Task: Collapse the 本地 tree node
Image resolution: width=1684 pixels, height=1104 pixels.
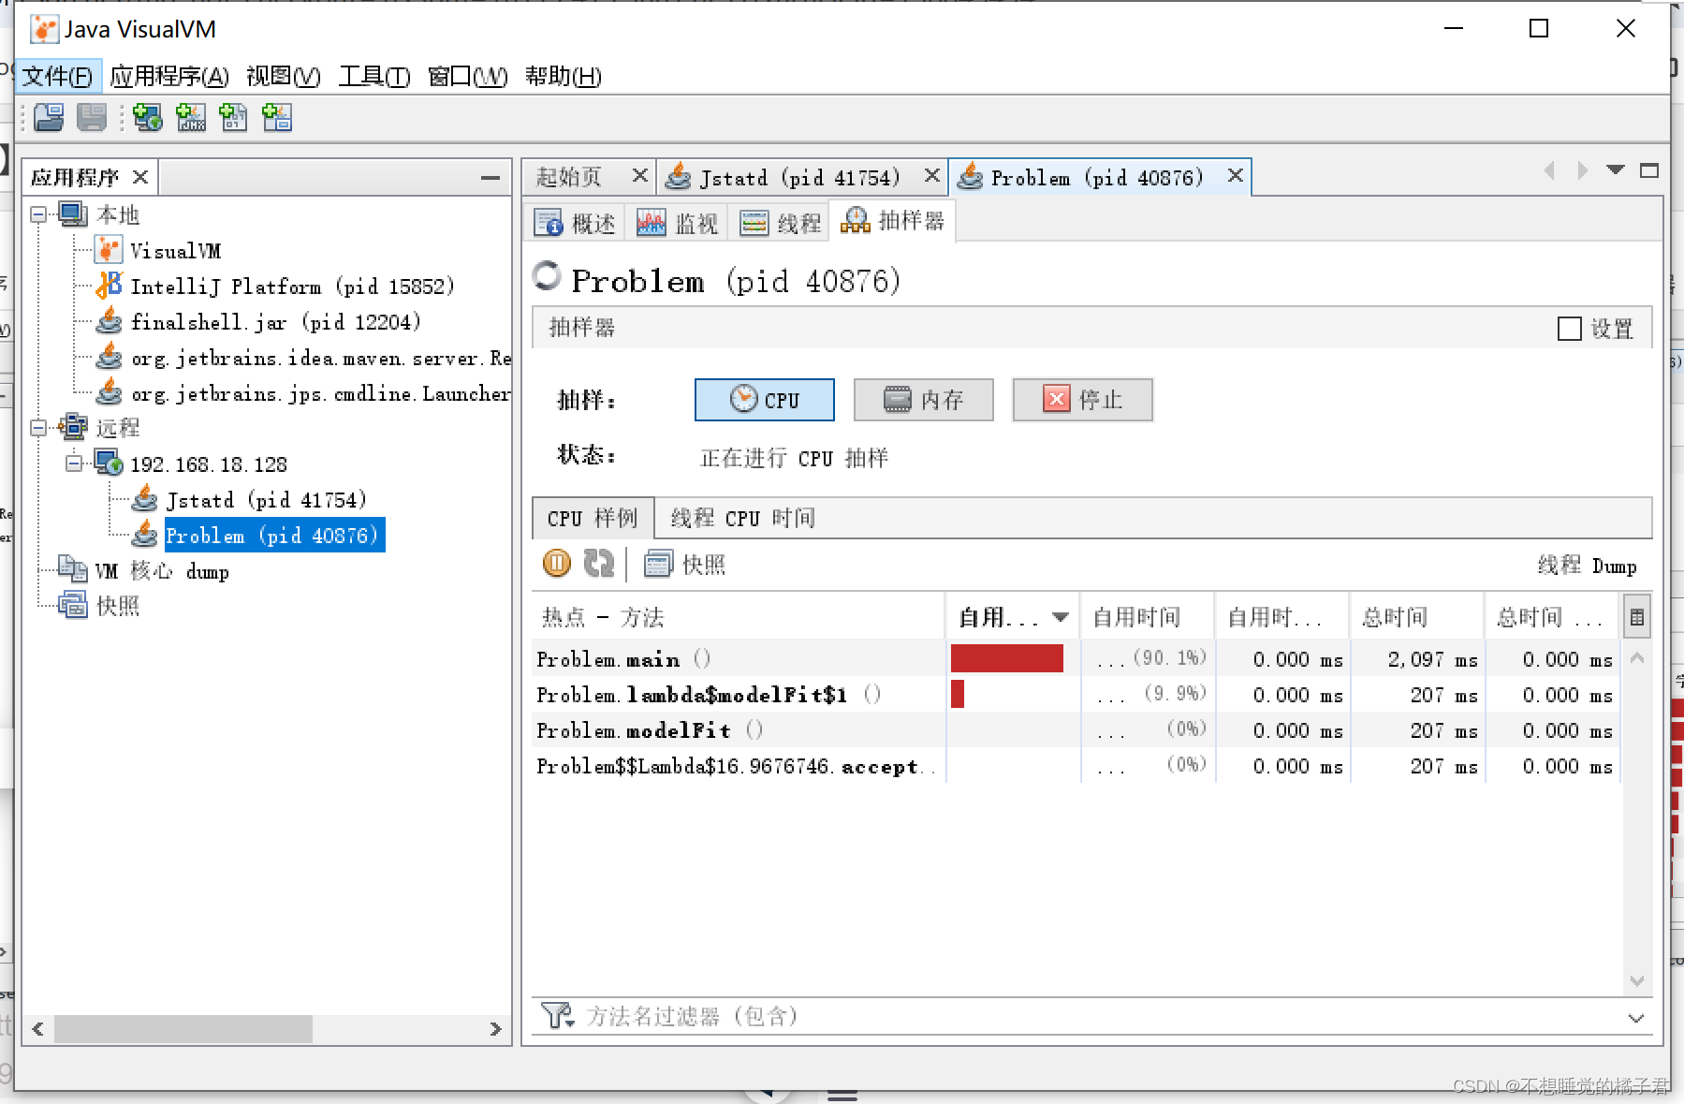Action: 38,215
